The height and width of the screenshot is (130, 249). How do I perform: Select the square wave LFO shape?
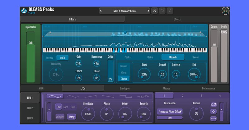click(126, 96)
